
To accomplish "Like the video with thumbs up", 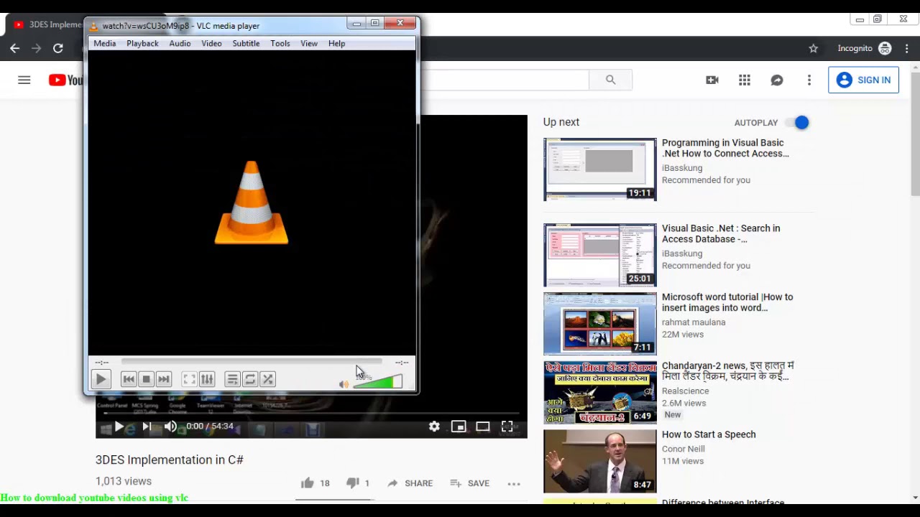I will click(x=308, y=483).
